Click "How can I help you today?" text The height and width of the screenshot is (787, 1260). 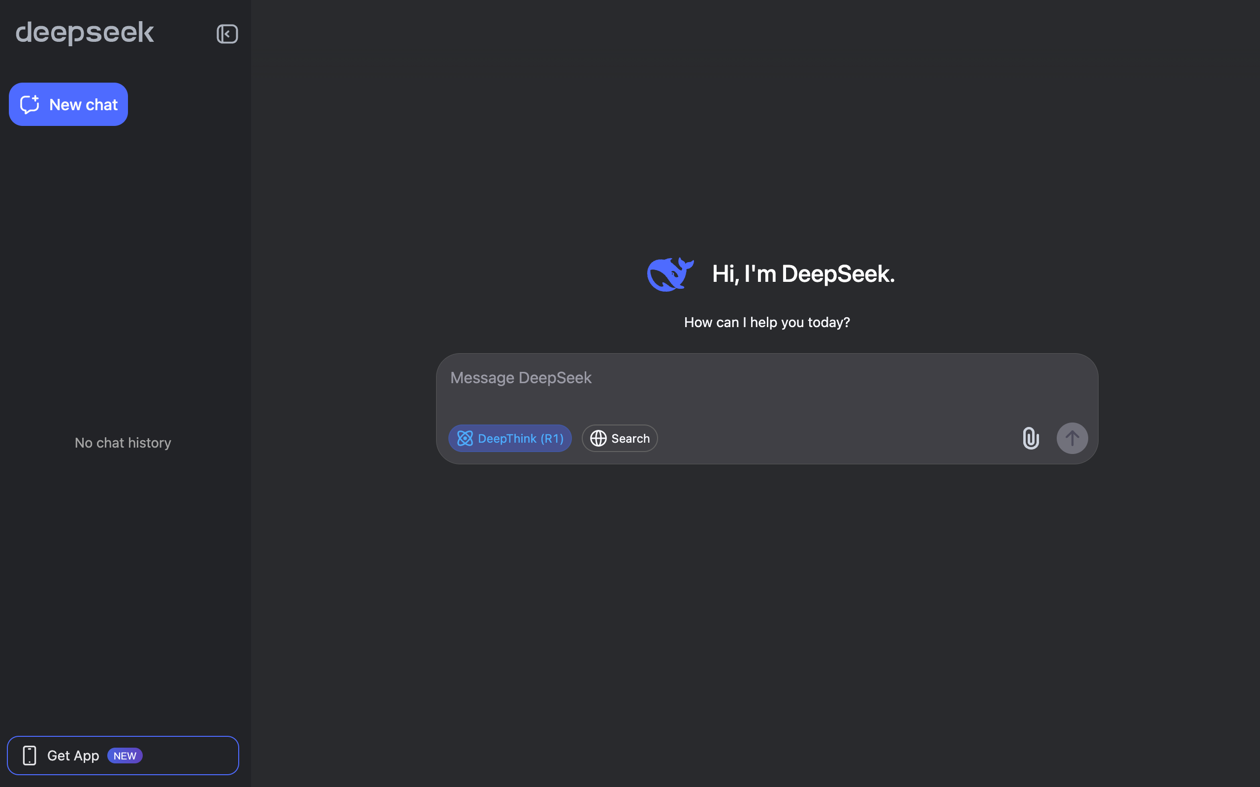click(767, 323)
